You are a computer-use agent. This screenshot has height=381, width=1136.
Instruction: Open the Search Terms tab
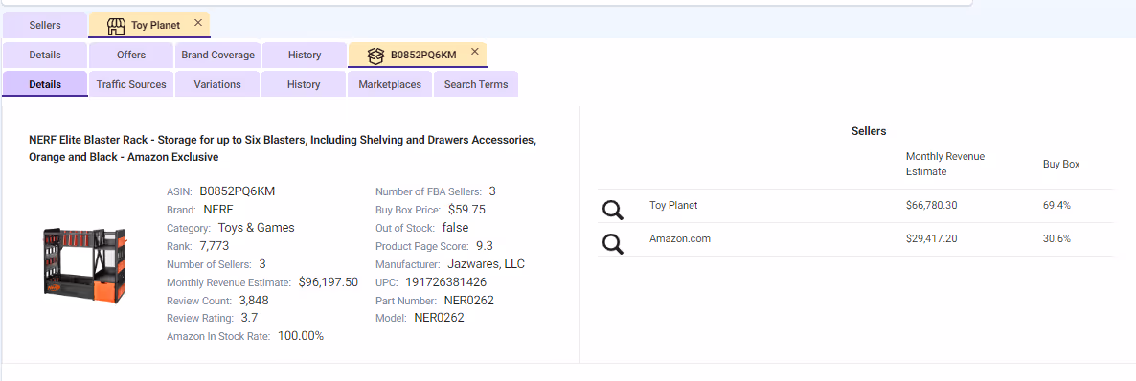coord(476,84)
